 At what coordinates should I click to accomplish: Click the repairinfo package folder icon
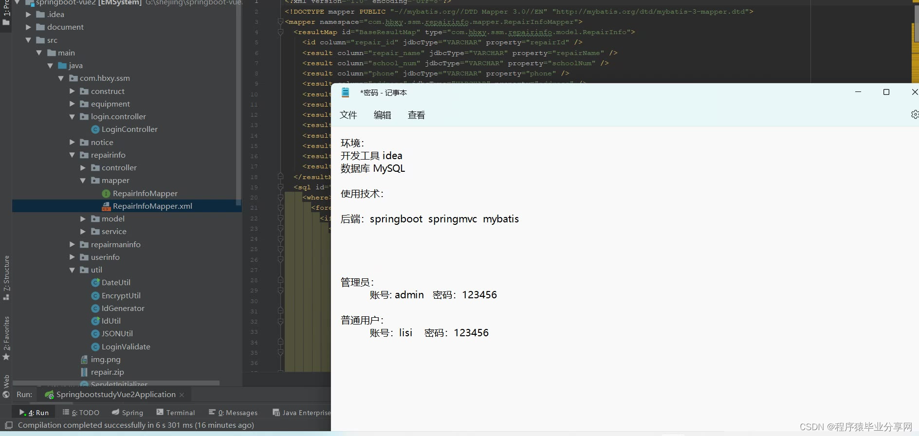[84, 155]
